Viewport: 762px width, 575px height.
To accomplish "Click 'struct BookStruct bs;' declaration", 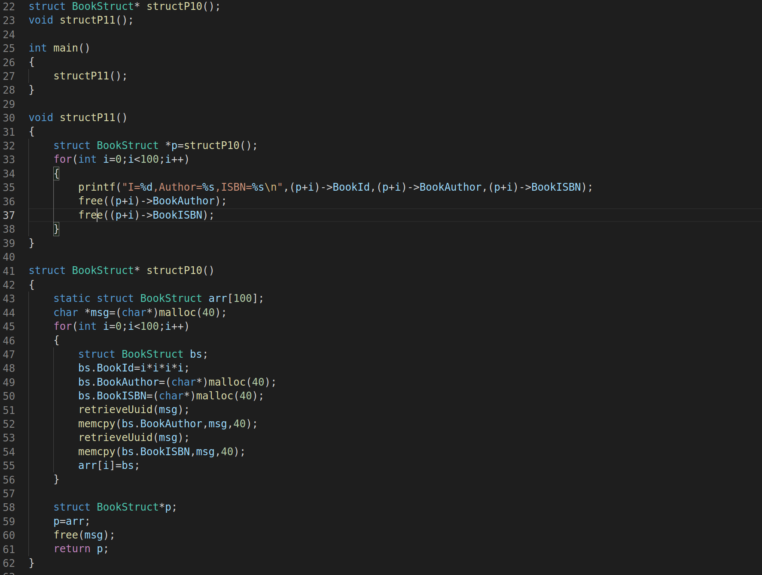I will click(x=143, y=354).
